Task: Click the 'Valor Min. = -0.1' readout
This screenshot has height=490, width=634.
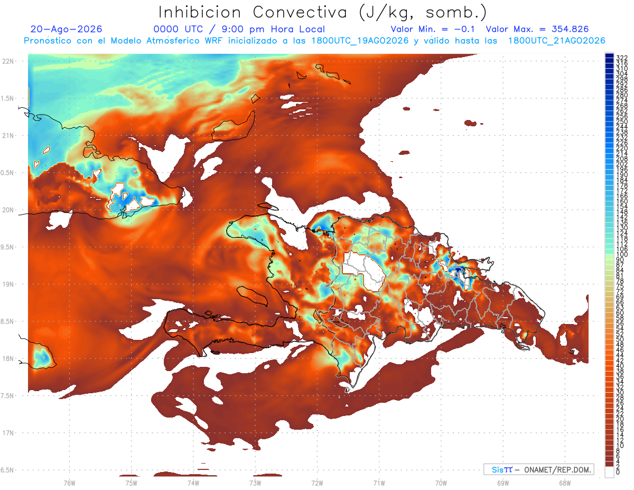Action: 433,29
